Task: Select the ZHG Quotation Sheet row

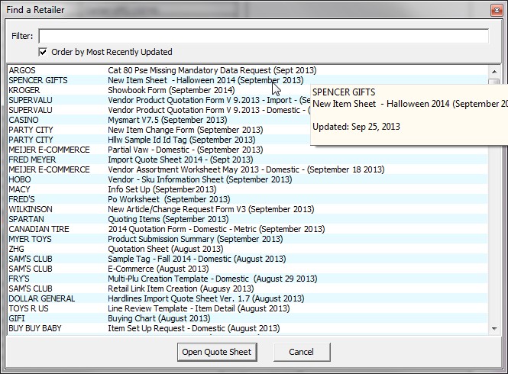Action: pos(248,249)
